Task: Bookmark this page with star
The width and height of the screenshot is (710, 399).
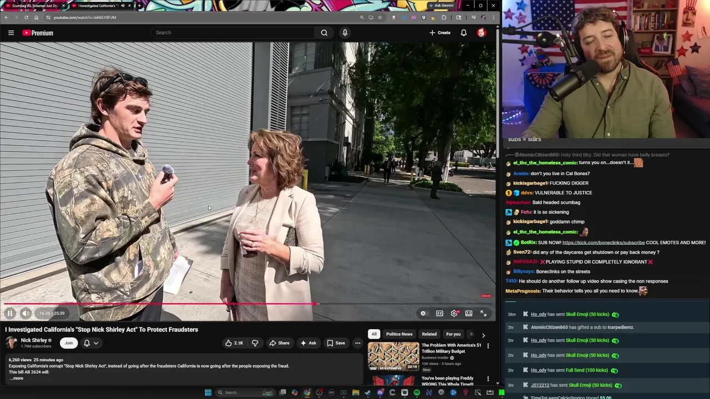Action: [380, 17]
